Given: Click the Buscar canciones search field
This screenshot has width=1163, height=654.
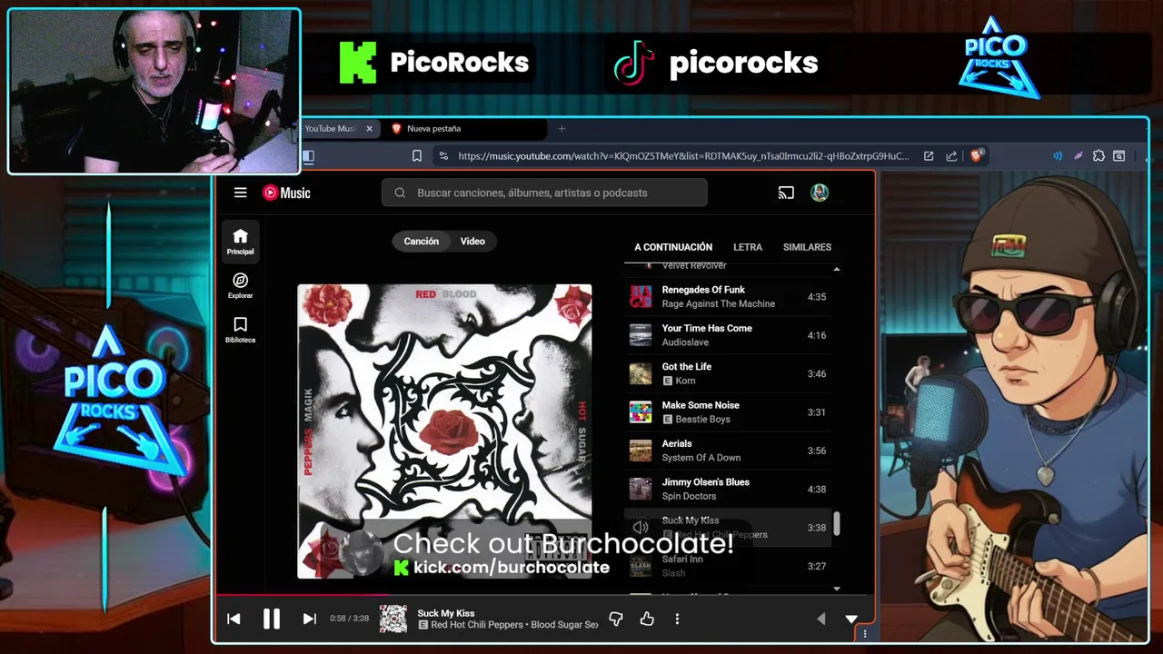Looking at the screenshot, I should pyautogui.click(x=544, y=193).
